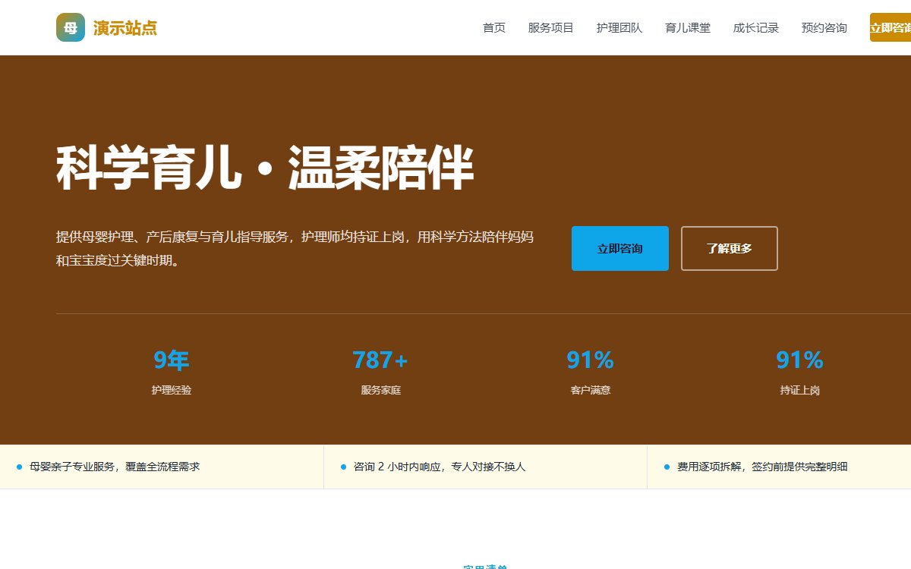This screenshot has width=911, height=569.
Task: Click 母婴亲子专业服务，覆盖全流程需求 text
Action: point(115,467)
